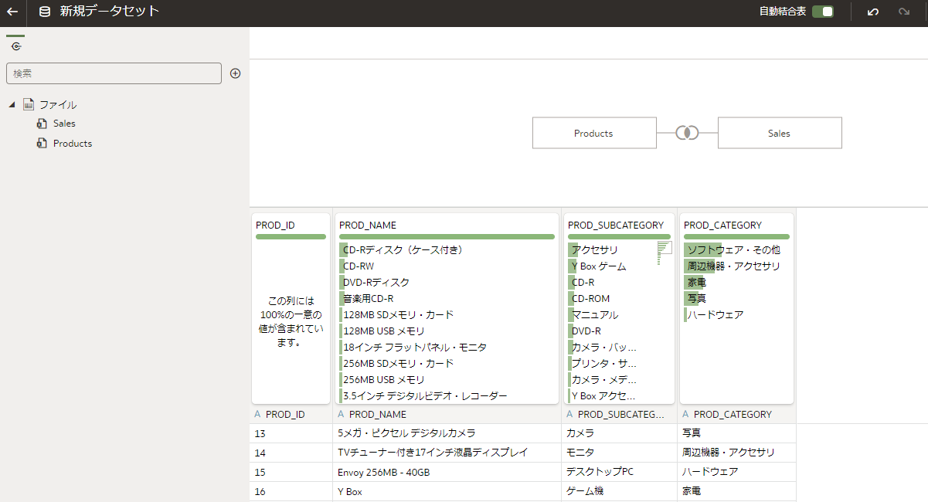Select the Sales file in the tree
This screenshot has height=502, width=928.
click(64, 124)
